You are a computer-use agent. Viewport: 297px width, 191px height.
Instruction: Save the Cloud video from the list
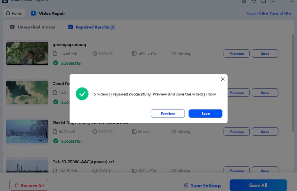point(265,93)
